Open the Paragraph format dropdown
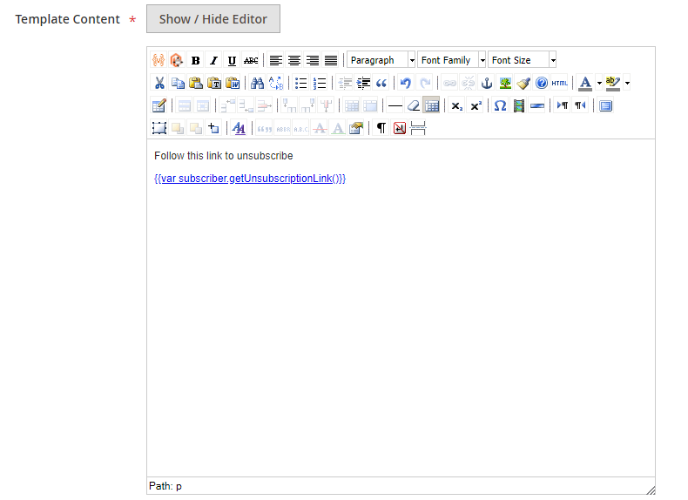This screenshot has width=688, height=500. pyautogui.click(x=381, y=60)
